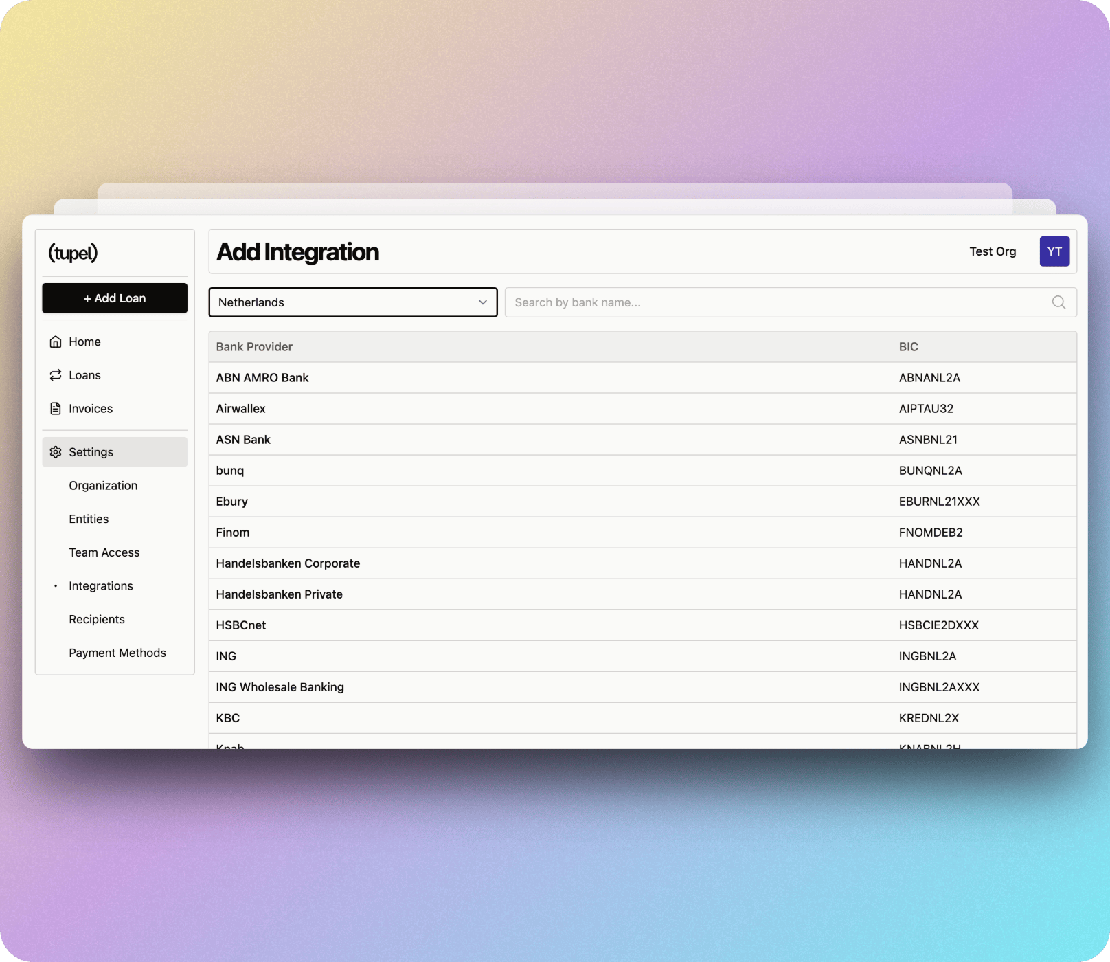Click the Test Org organization label
1110x962 pixels.
click(993, 251)
